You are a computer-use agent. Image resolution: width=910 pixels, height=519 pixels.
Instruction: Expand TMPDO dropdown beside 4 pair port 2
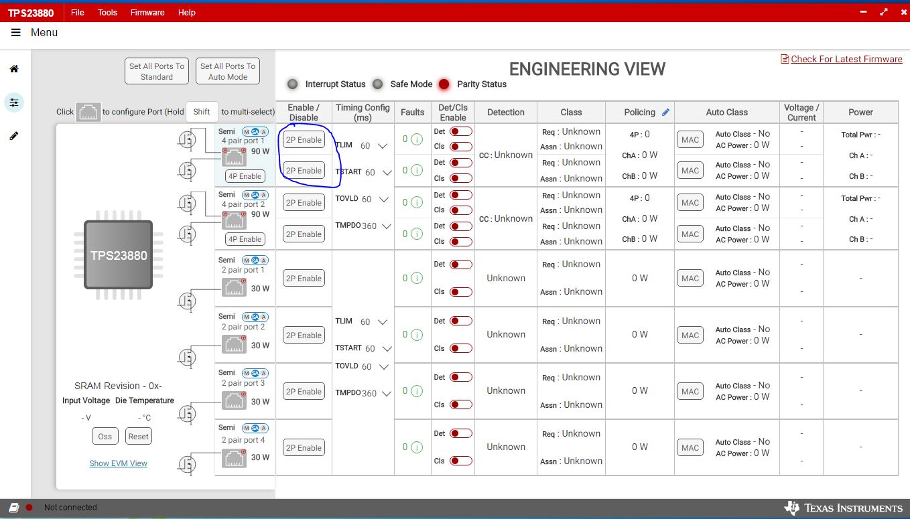(x=386, y=226)
